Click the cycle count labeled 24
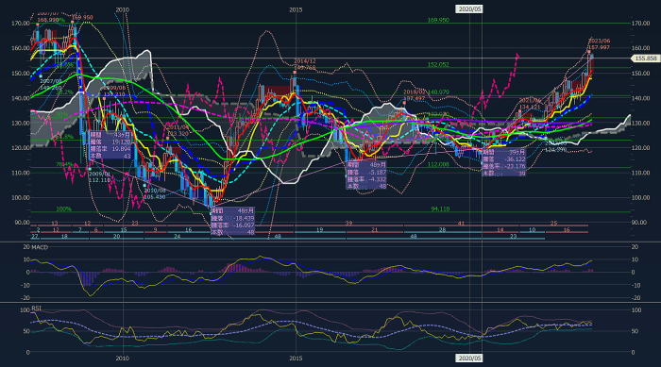The width and height of the screenshot is (661, 367). pyautogui.click(x=178, y=237)
